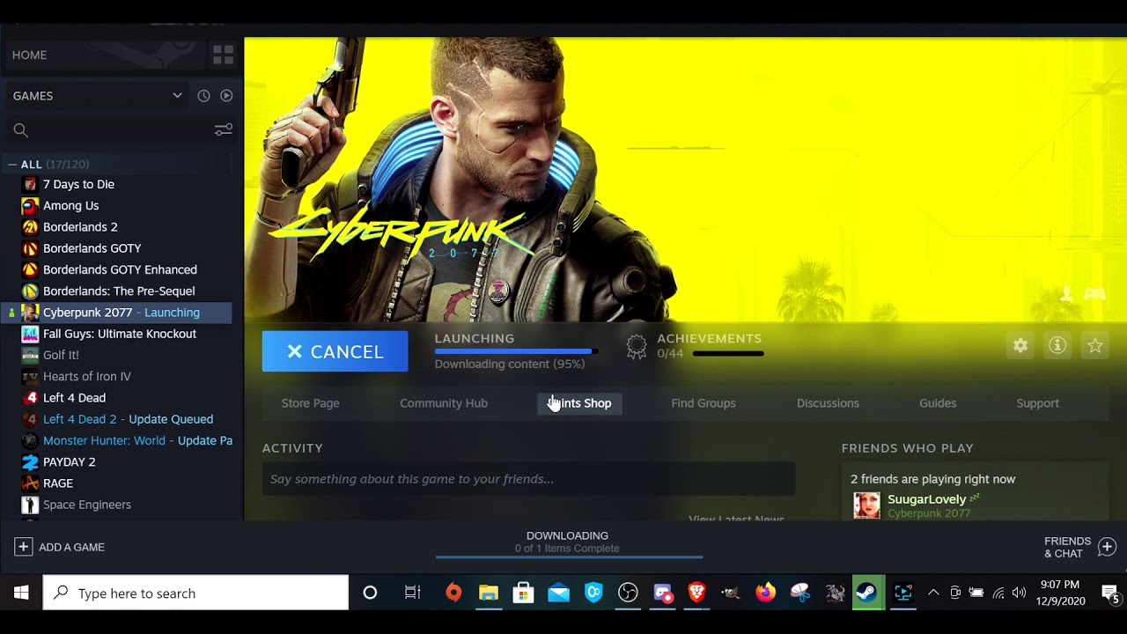The image size is (1127, 634).
Task: Click the achievements ribbon icon
Action: 637,346
